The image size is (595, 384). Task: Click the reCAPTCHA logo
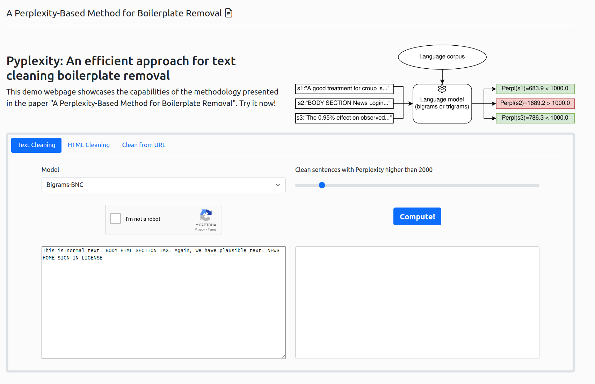tap(206, 215)
